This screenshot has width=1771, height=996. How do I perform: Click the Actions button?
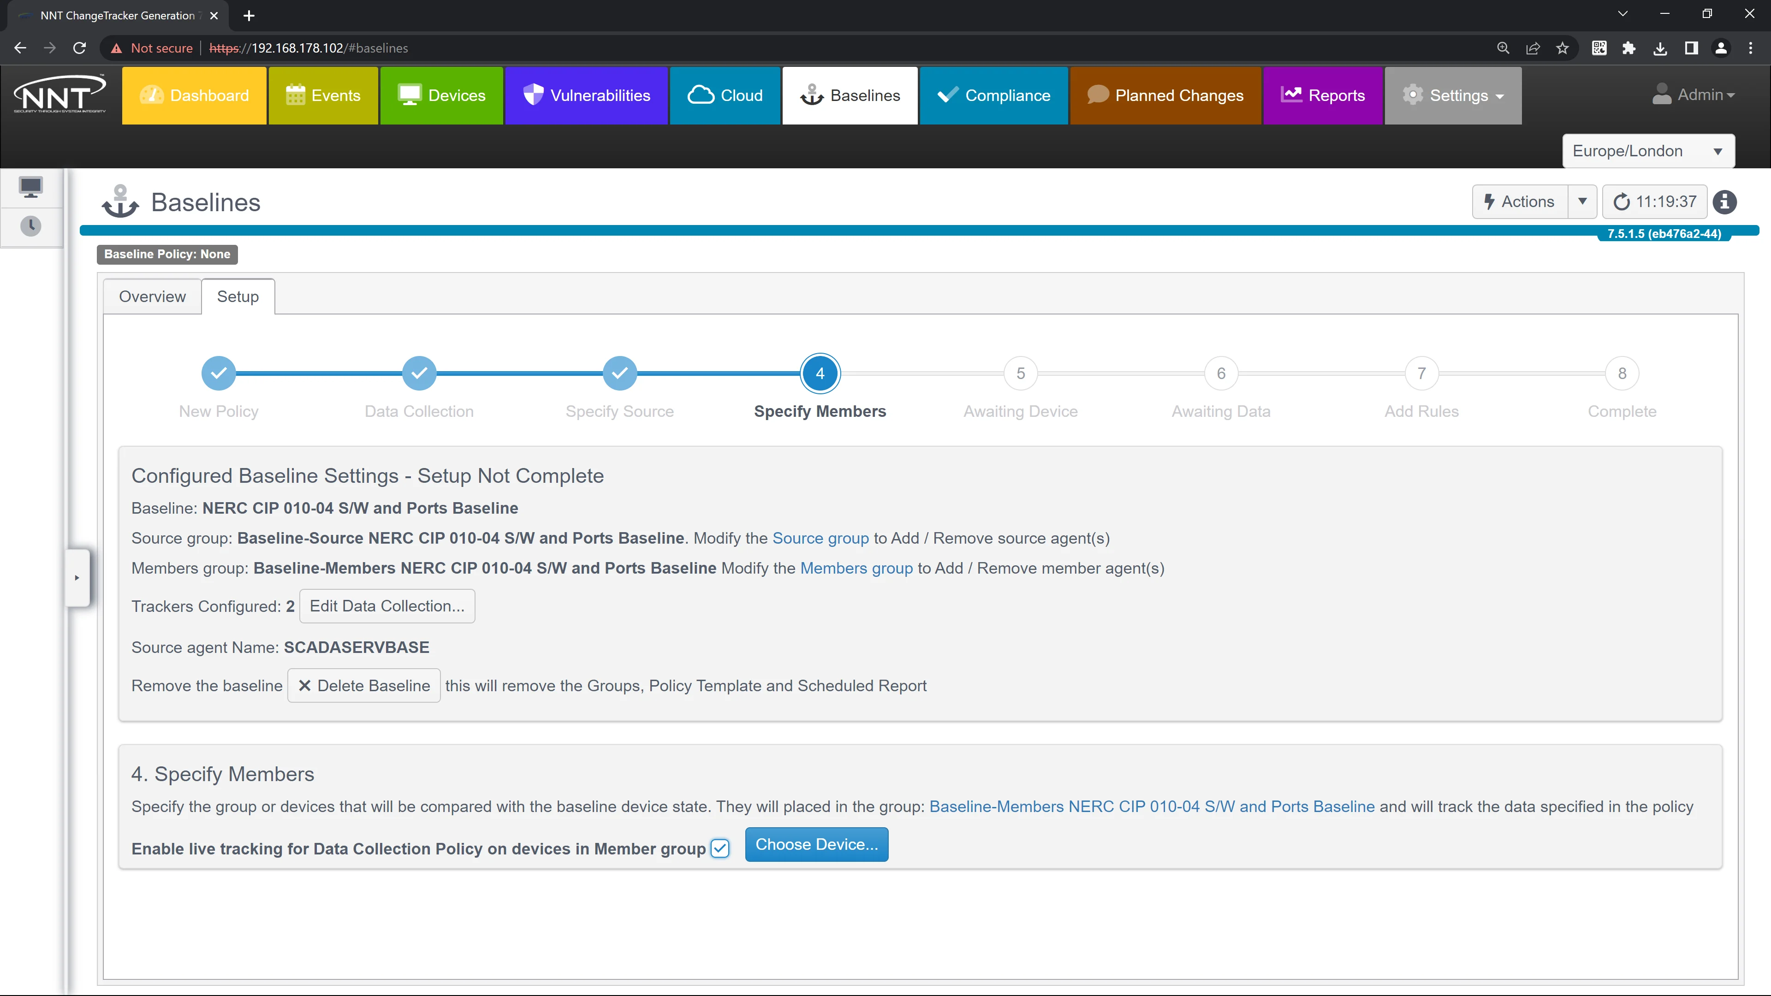(1520, 202)
